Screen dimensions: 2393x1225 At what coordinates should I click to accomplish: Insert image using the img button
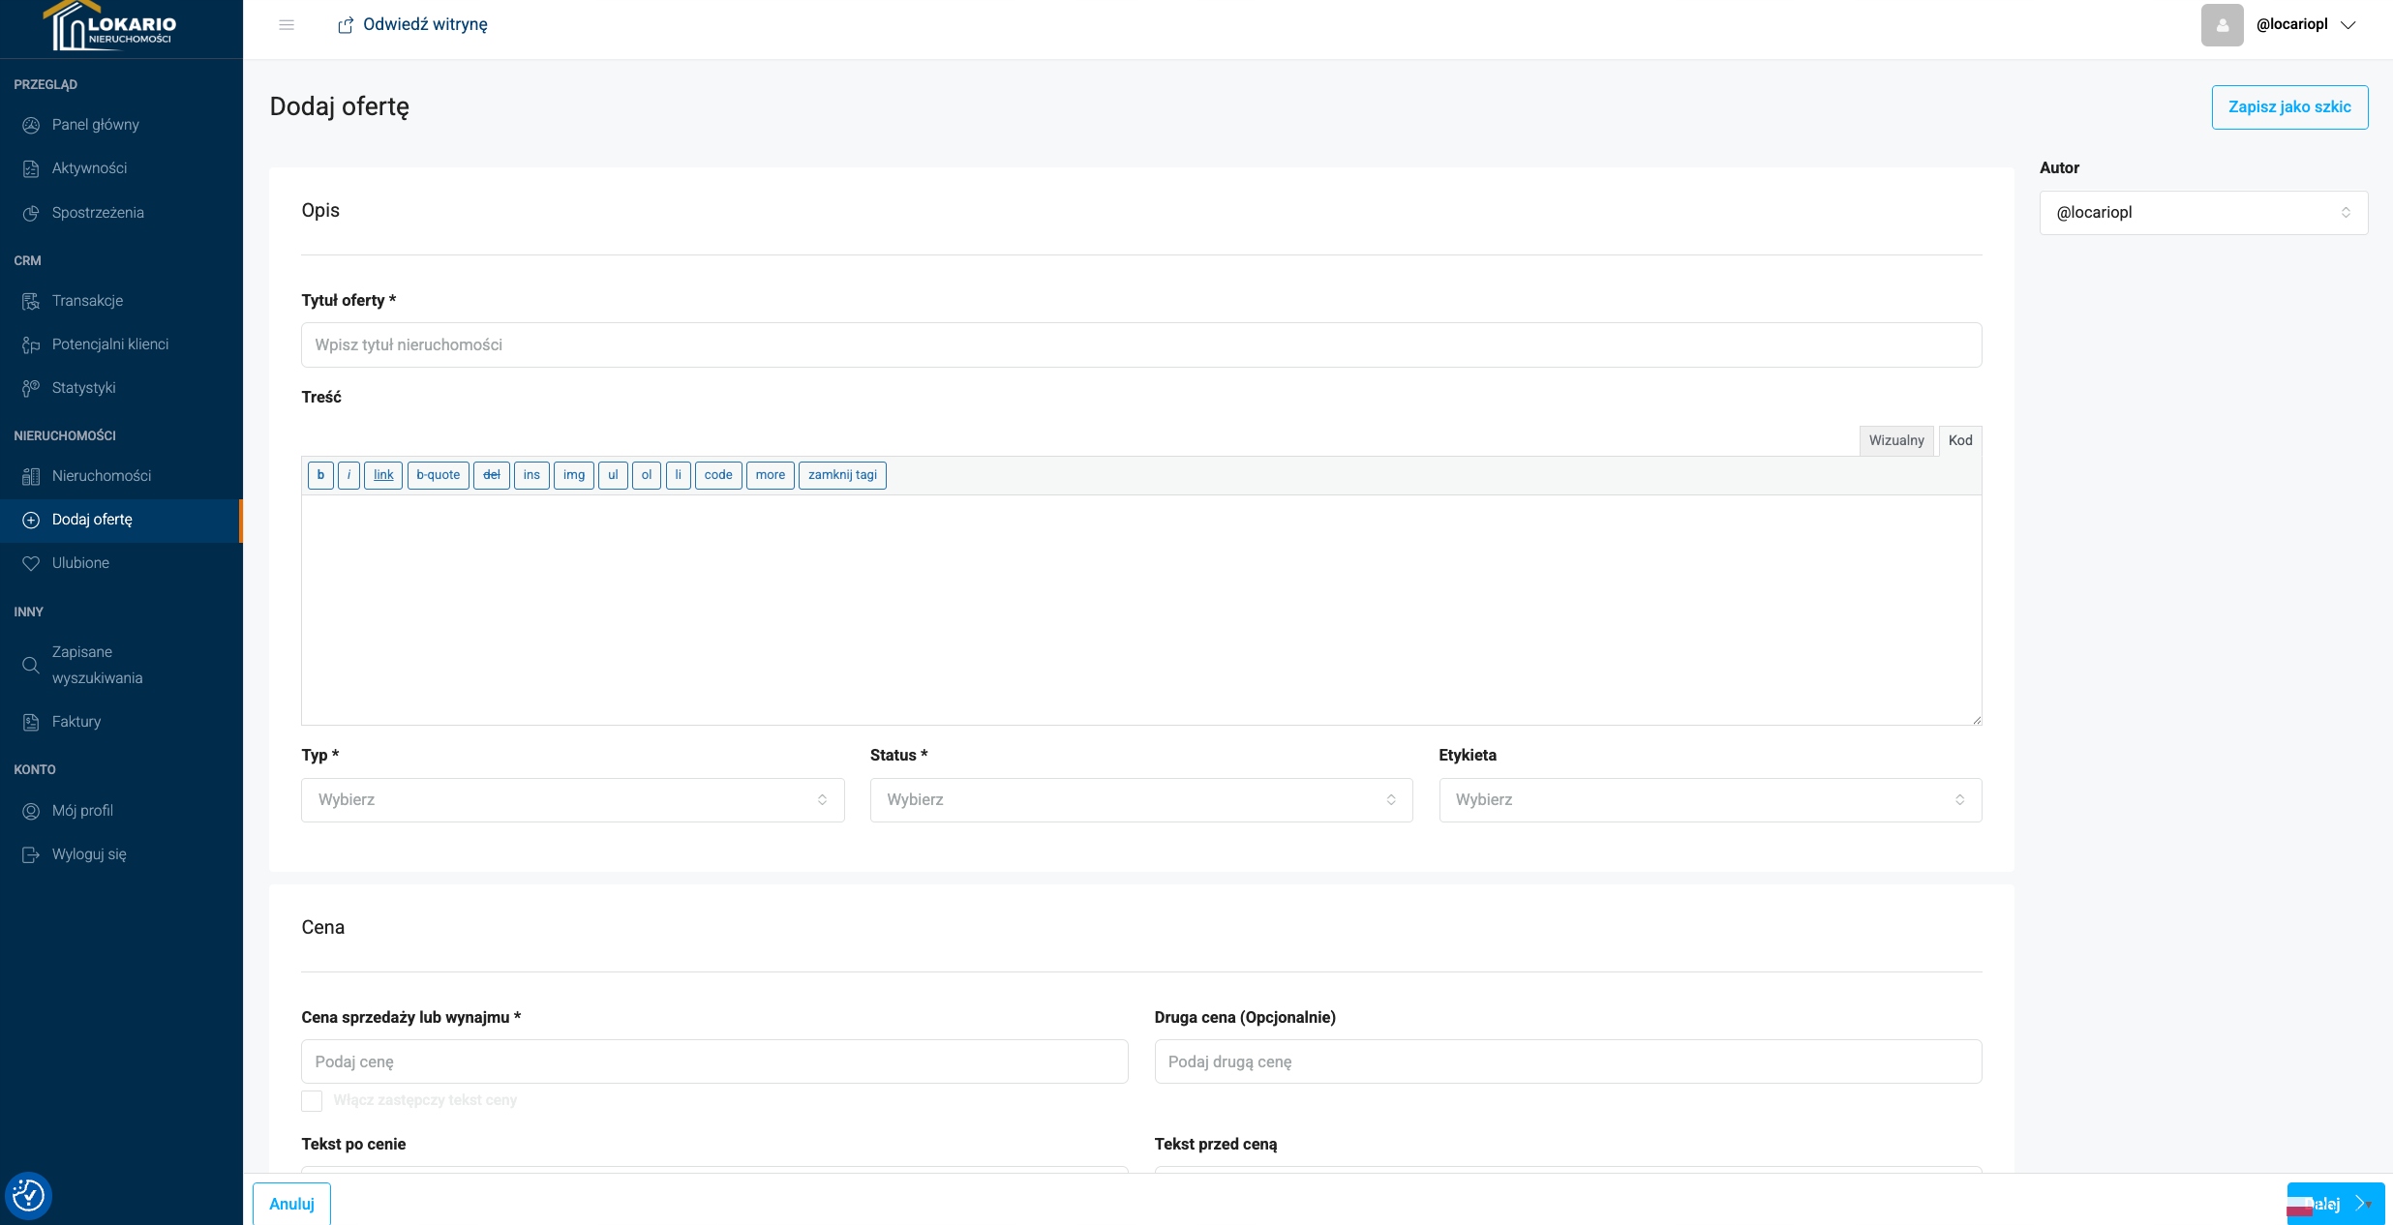[x=574, y=475]
